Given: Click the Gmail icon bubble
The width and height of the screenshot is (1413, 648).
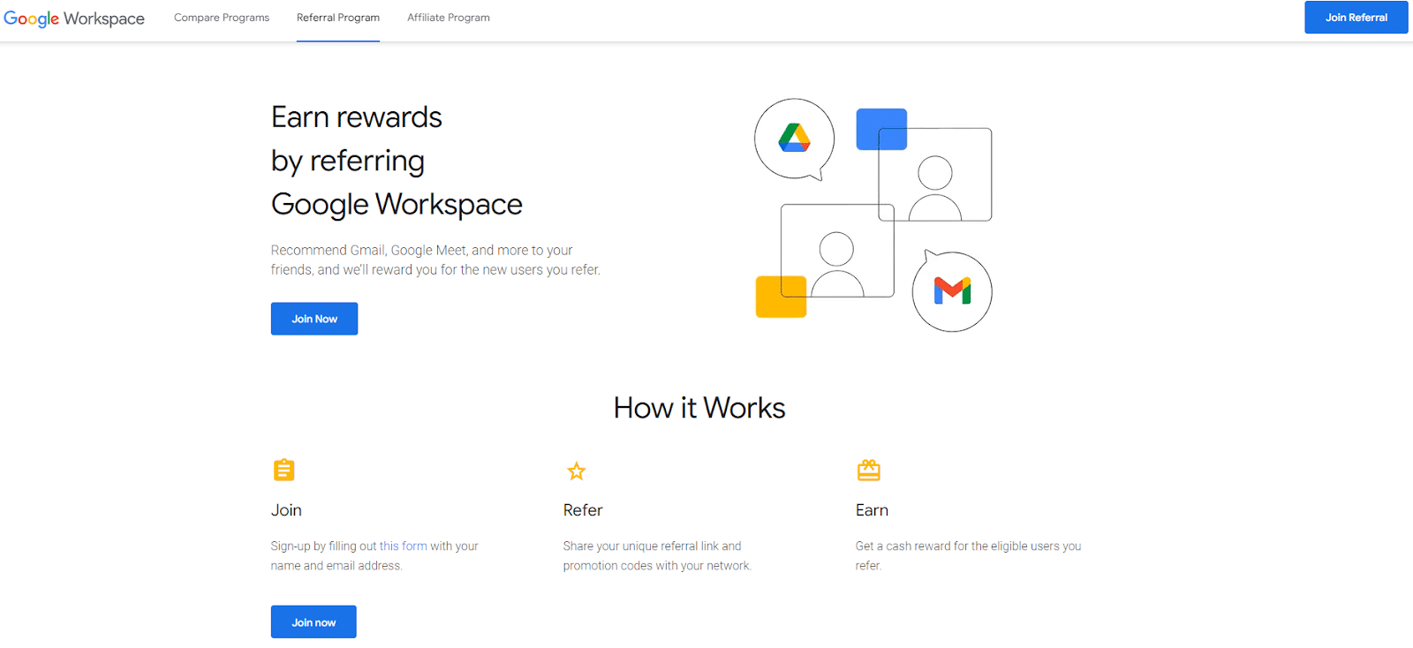Looking at the screenshot, I should tap(952, 291).
